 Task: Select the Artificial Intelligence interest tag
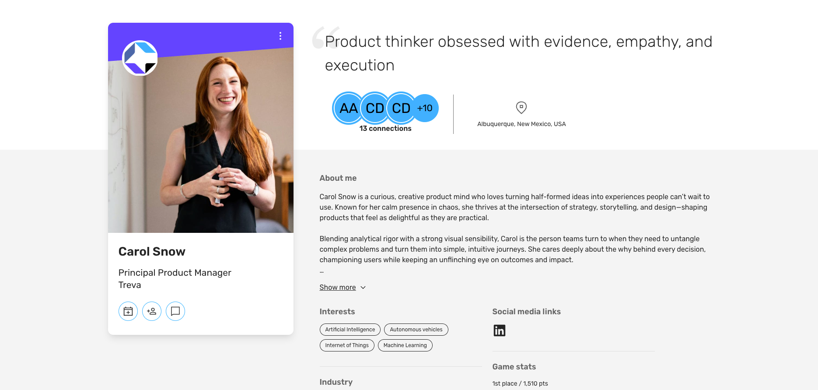350,330
